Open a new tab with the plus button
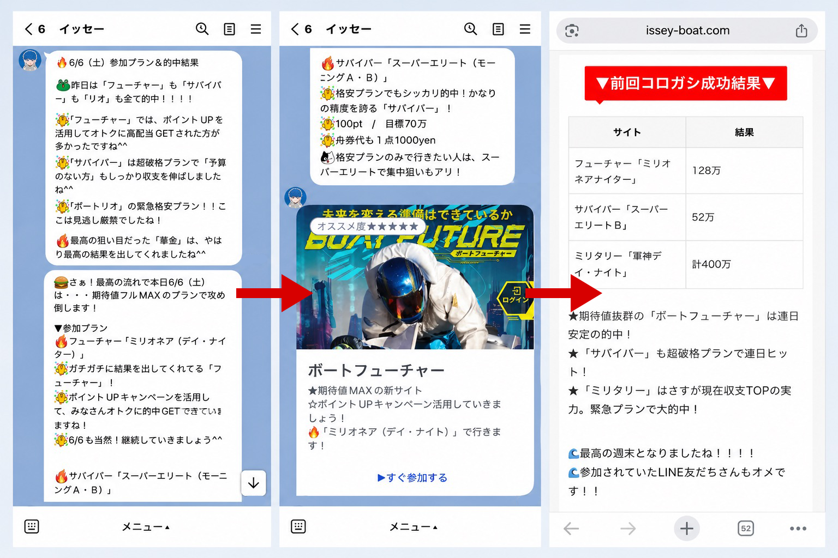The height and width of the screenshot is (558, 838). tap(687, 528)
